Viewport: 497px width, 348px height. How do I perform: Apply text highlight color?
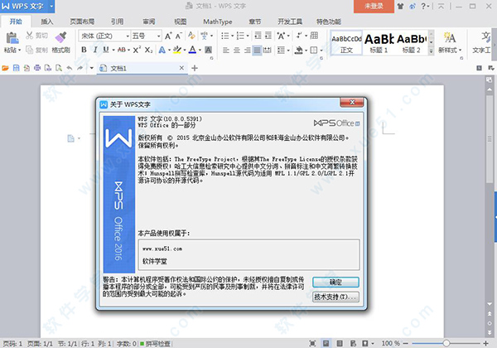(x=177, y=50)
